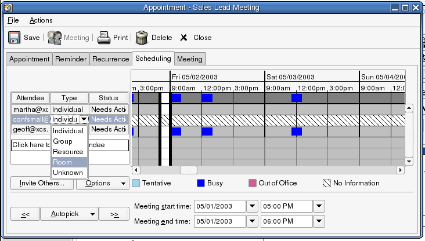Click the Busy blue legend swatch
The image size is (425, 241).
click(200, 183)
